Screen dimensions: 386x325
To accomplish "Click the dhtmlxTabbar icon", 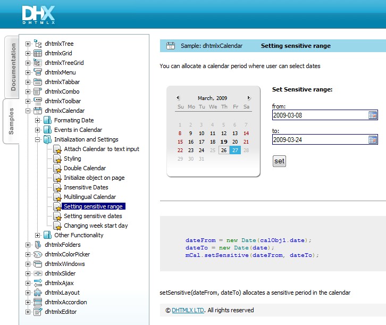I will [38, 82].
